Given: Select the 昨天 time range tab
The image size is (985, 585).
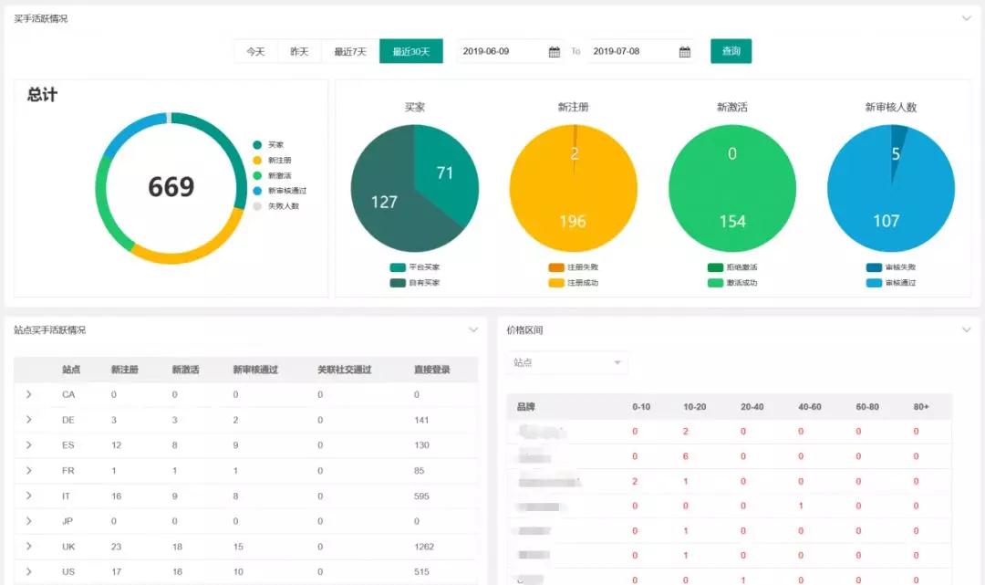Looking at the screenshot, I should (300, 51).
